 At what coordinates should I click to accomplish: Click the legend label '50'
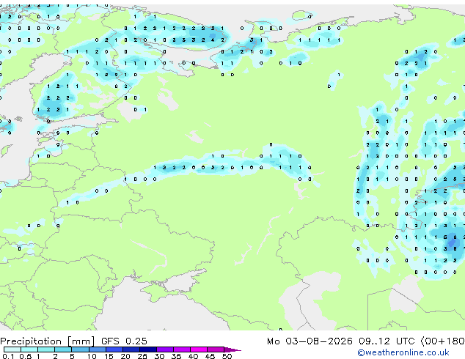click(227, 356)
